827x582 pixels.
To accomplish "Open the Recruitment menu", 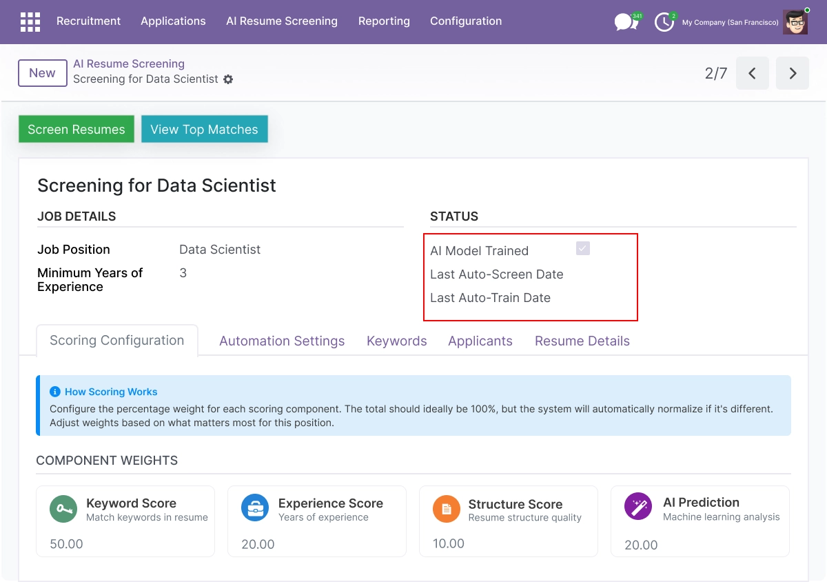I will pyautogui.click(x=88, y=21).
